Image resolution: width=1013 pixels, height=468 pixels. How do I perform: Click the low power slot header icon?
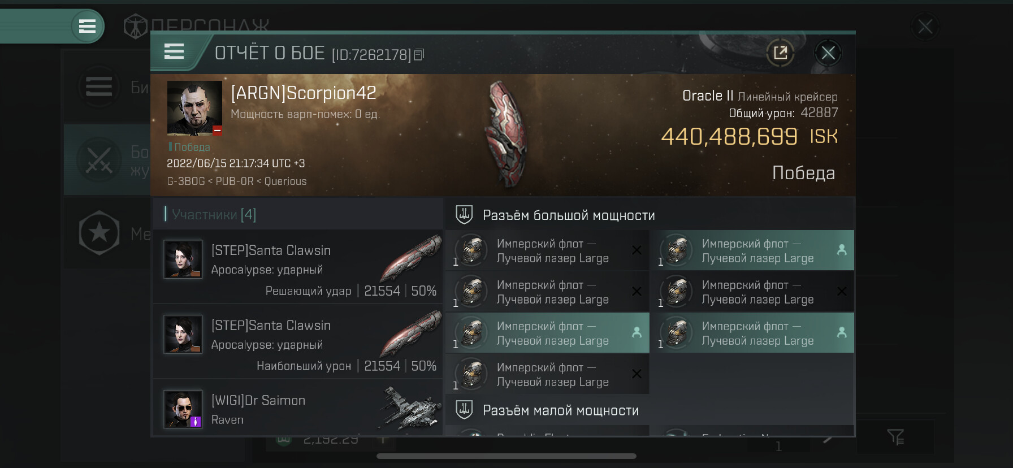tap(464, 410)
